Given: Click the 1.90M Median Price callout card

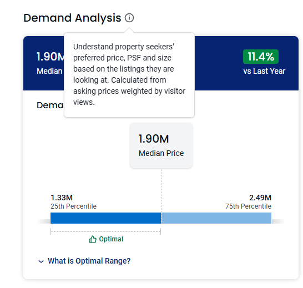Looking at the screenshot, I should click(x=161, y=145).
